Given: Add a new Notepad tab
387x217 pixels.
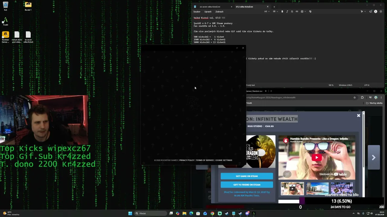Looking at the screenshot, I should 274,7.
